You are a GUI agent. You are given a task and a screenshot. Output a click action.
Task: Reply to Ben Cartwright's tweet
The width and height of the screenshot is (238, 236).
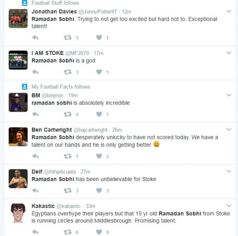(35, 156)
